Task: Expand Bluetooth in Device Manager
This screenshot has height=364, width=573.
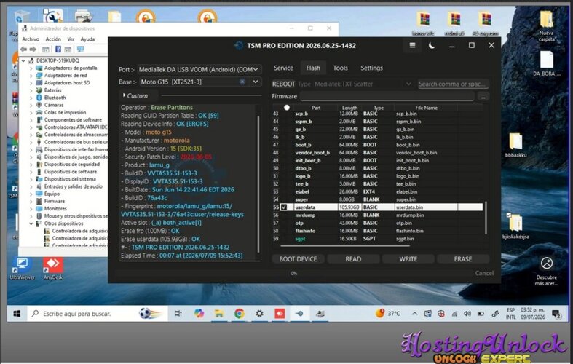Action: coord(31,98)
